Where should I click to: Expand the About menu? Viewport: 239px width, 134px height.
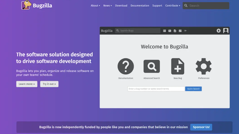pyautogui.click(x=95, y=6)
